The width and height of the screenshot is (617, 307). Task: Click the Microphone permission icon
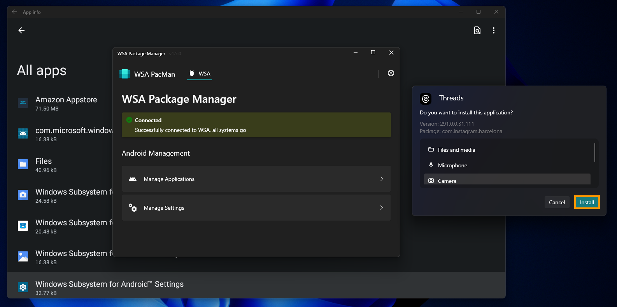[431, 165]
